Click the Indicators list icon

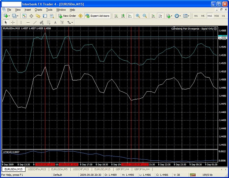(x=168, y=16)
